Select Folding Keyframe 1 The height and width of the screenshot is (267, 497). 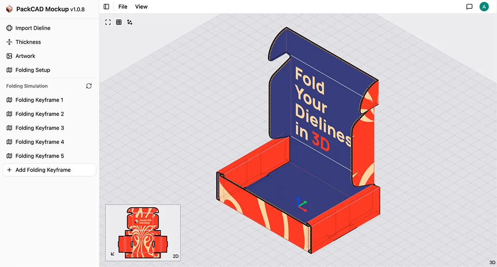39,100
